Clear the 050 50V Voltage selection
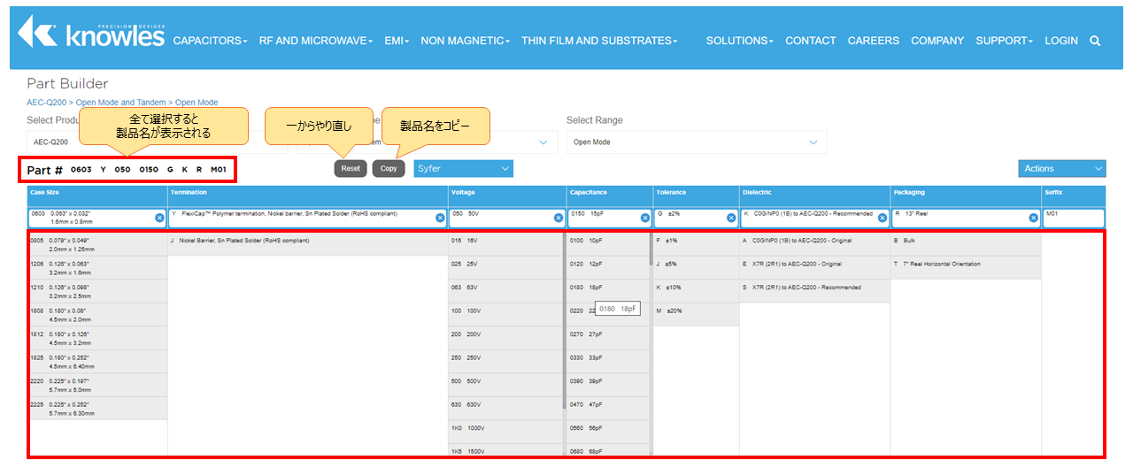This screenshot has width=1133, height=468. click(559, 218)
